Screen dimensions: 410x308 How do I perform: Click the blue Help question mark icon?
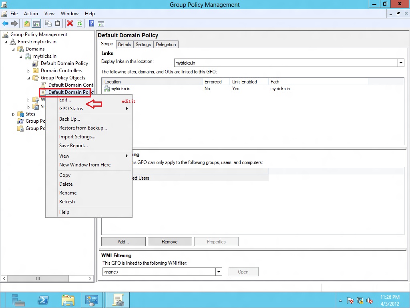pyautogui.click(x=91, y=24)
